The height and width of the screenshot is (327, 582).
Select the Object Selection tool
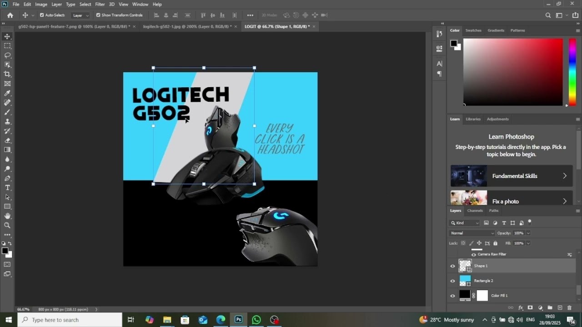pos(7,65)
